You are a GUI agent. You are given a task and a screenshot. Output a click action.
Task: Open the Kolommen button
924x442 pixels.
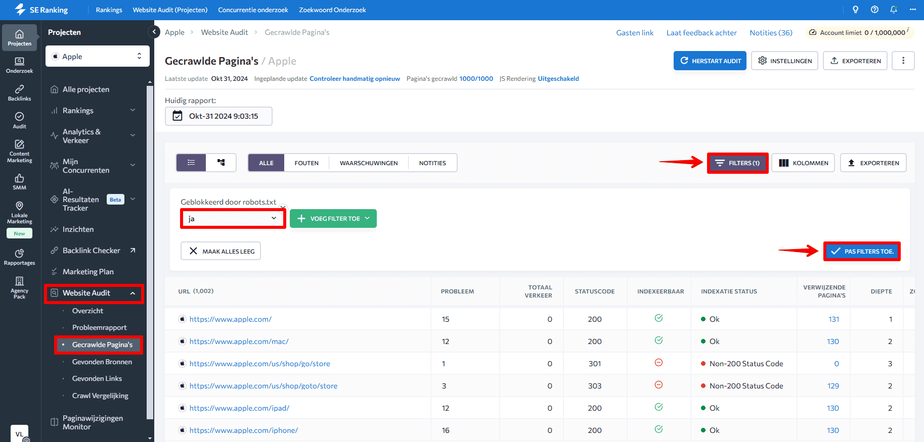pyautogui.click(x=803, y=163)
